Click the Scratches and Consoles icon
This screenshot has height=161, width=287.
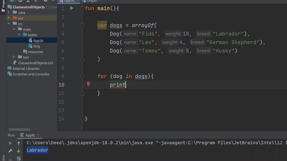tap(10, 74)
